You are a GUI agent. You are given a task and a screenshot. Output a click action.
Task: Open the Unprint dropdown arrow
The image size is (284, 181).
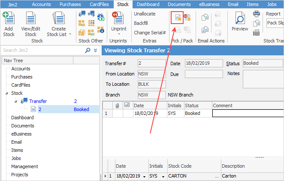[119, 34]
